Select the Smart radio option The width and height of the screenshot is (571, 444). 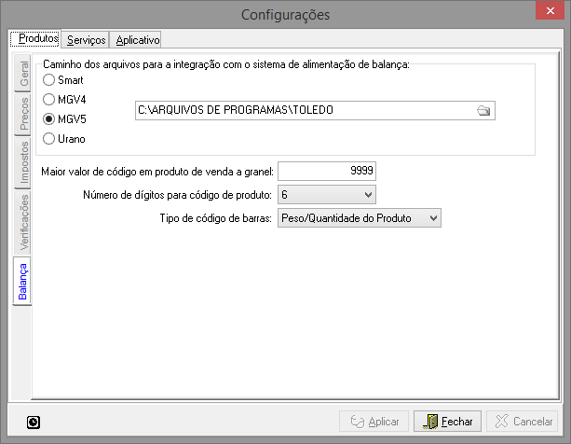[49, 81]
